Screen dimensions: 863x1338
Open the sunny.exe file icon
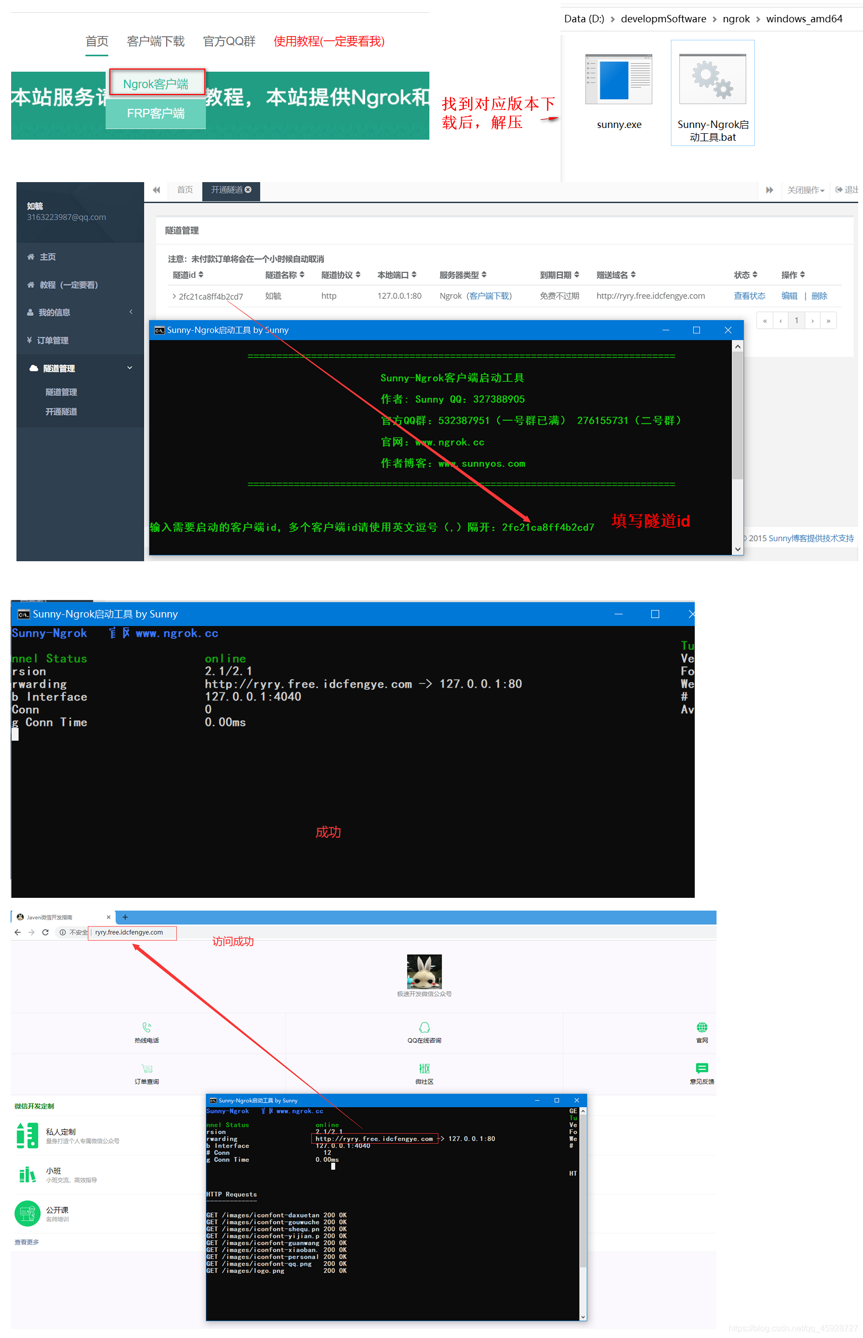tap(619, 80)
